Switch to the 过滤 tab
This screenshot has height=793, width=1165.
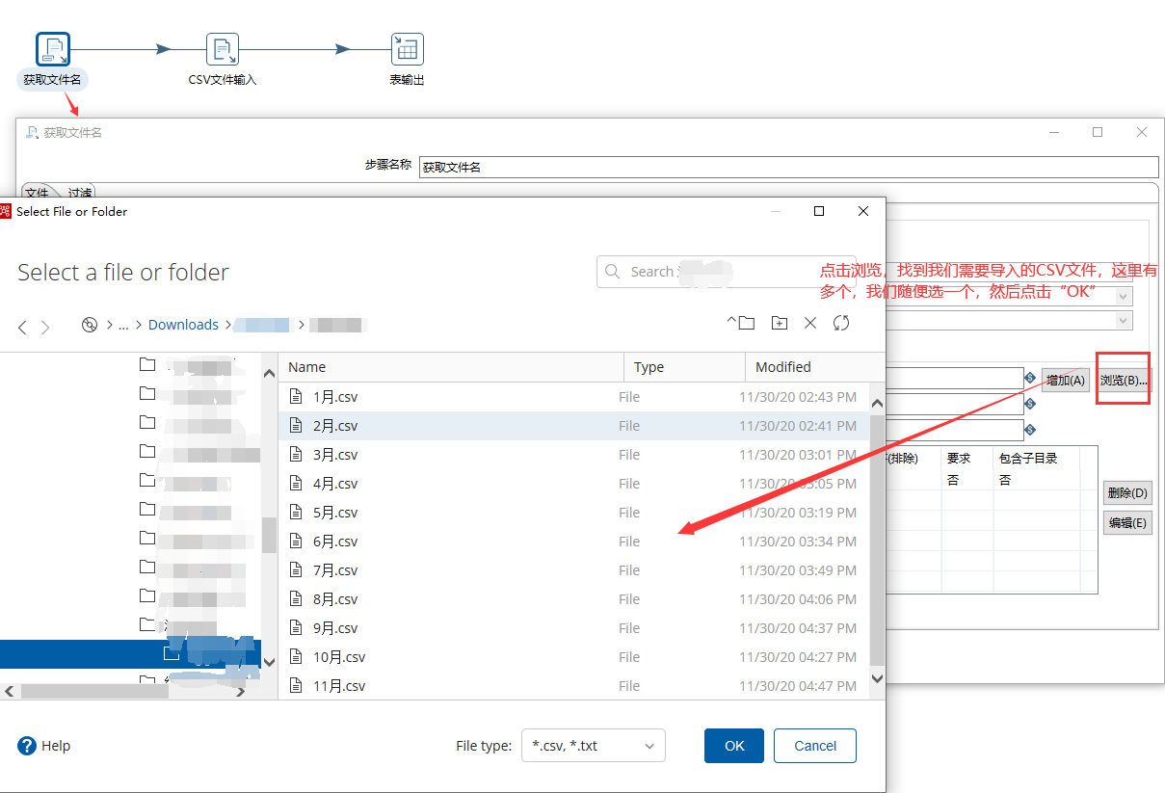coord(79,193)
